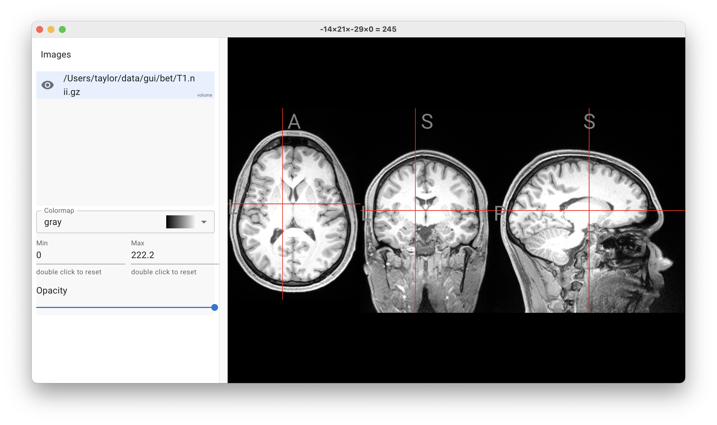This screenshot has width=717, height=425.
Task: Click the Opacity slider handle
Action: pyautogui.click(x=214, y=308)
